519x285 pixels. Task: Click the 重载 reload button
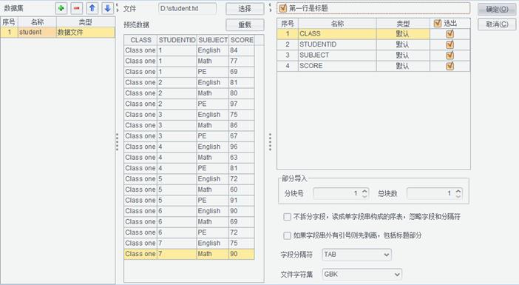pos(245,24)
